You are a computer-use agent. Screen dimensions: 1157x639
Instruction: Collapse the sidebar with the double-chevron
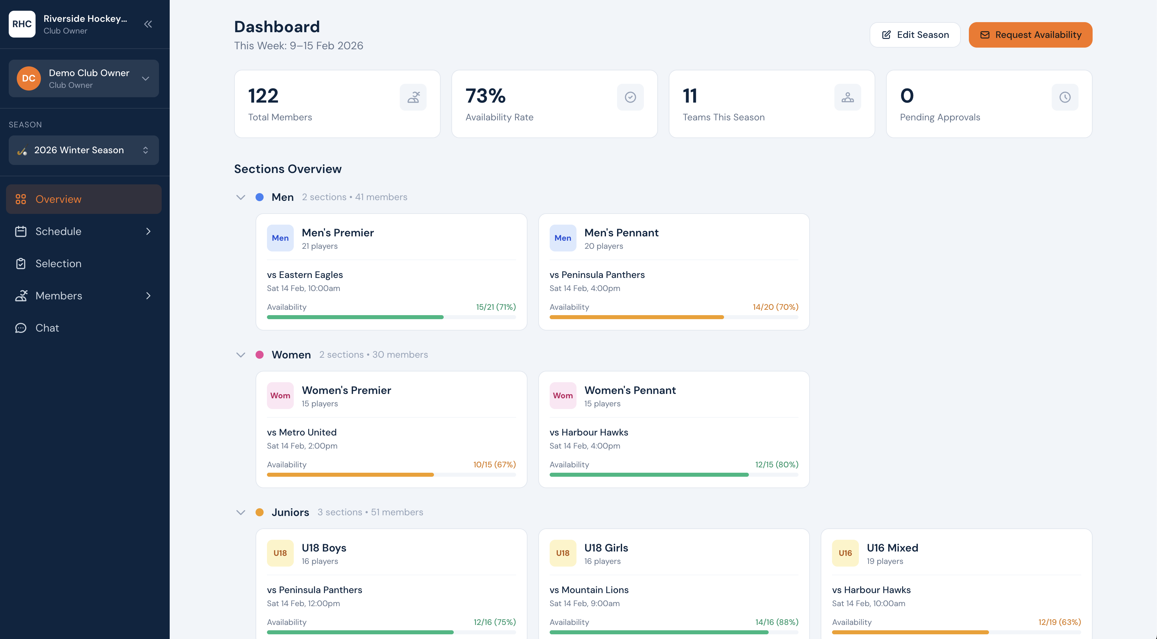tap(148, 24)
